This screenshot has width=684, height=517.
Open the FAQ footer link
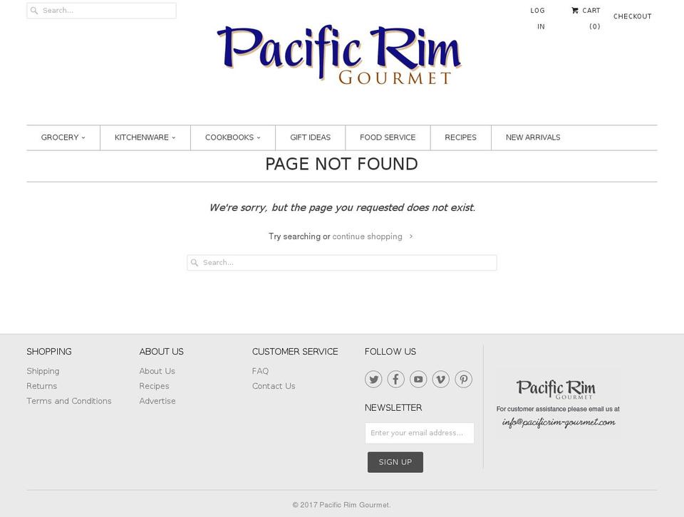click(x=261, y=371)
